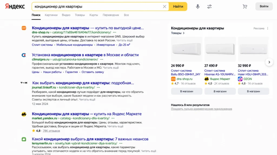Open the shopping cart icon

point(245,6)
